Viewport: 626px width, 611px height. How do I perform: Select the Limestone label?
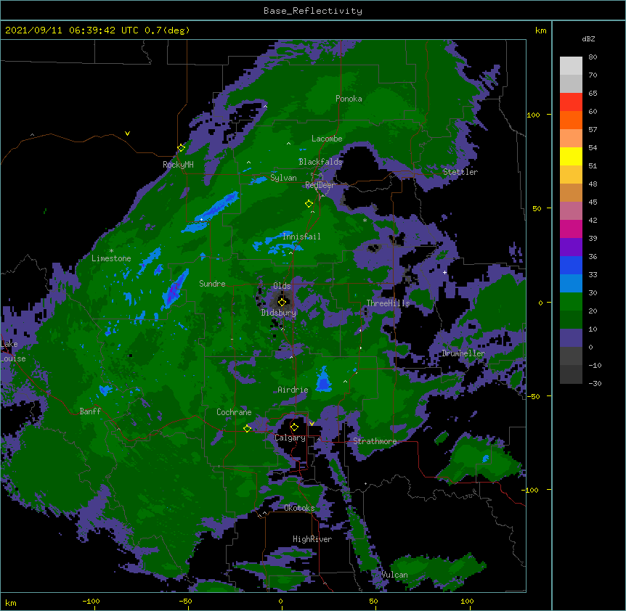pos(111,258)
